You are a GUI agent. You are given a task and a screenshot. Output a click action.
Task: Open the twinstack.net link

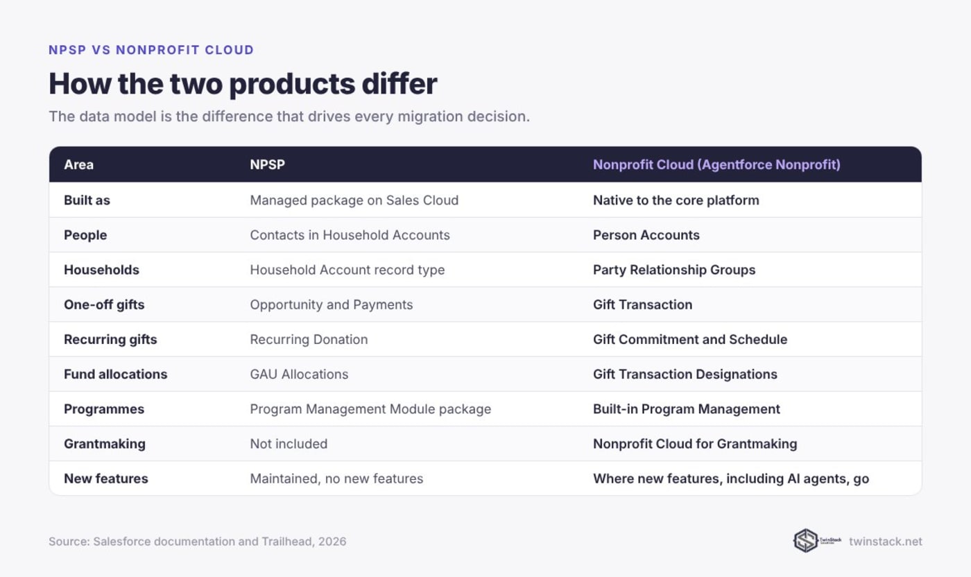tap(886, 542)
